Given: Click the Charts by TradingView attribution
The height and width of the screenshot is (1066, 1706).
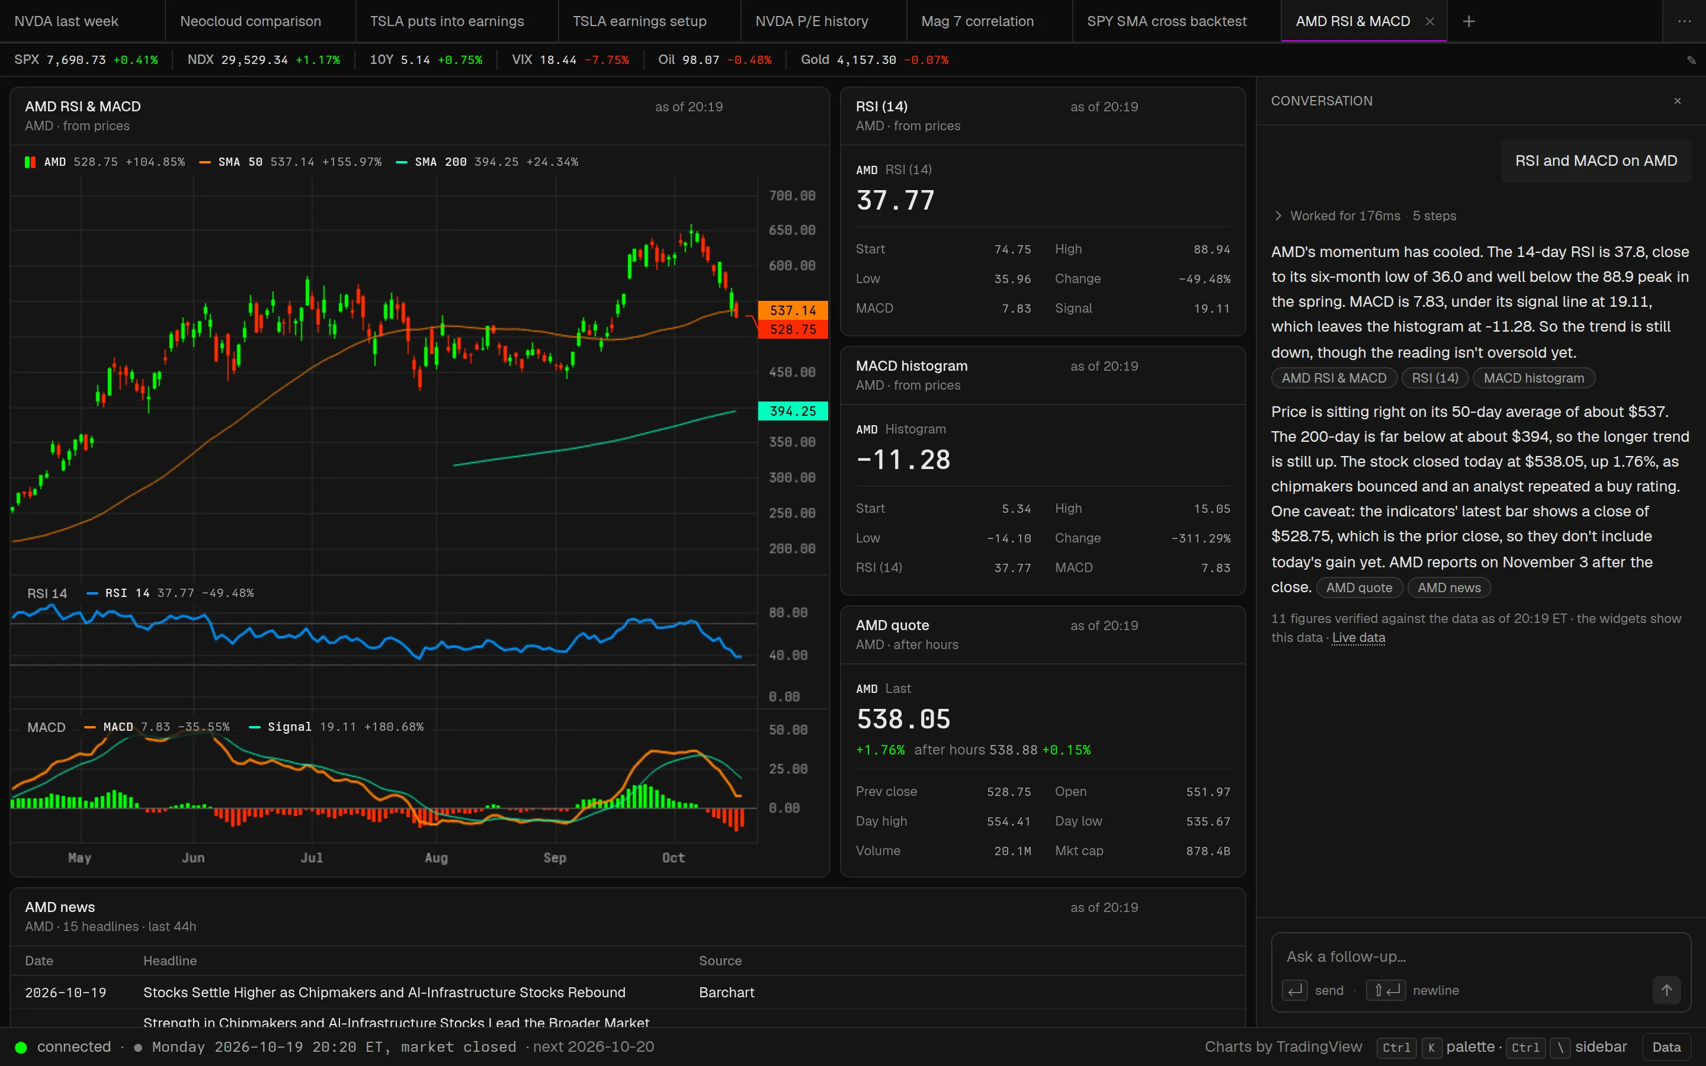Looking at the screenshot, I should [1283, 1047].
